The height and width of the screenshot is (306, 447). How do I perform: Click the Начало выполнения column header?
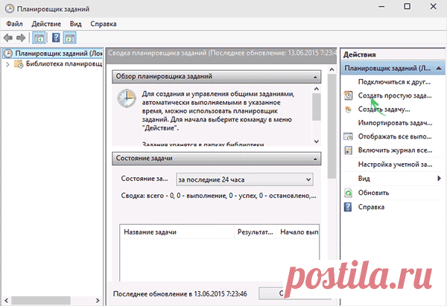pos(299,232)
